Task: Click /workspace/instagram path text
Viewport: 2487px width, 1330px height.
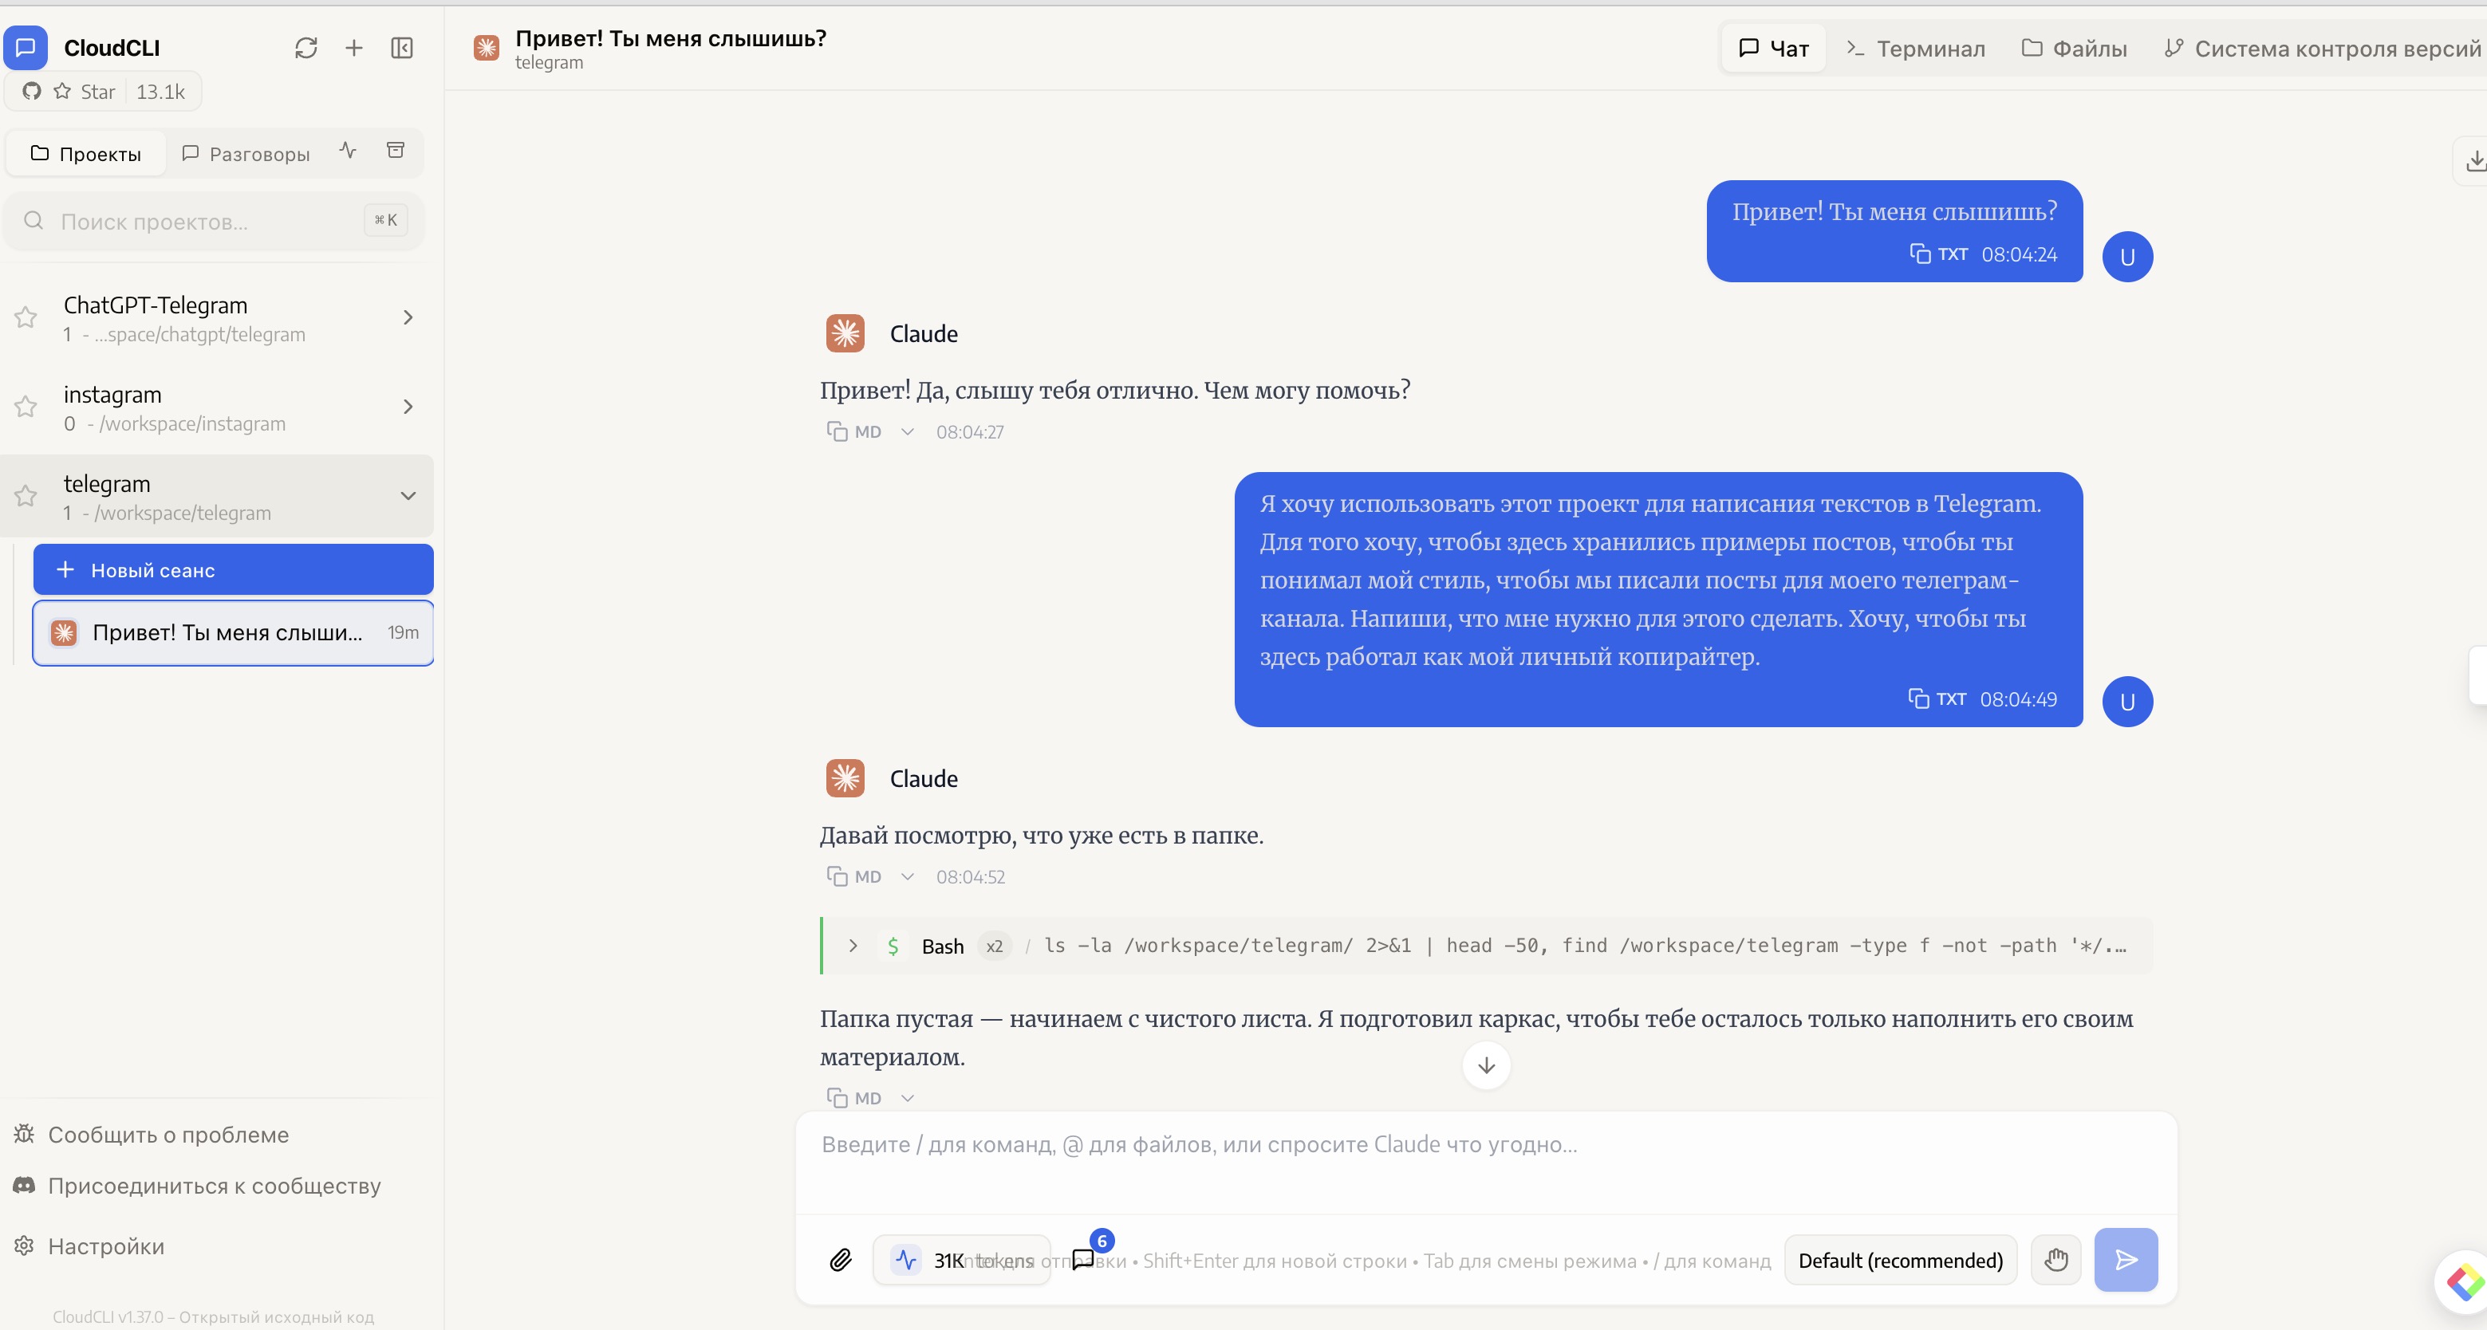Action: [x=192, y=423]
